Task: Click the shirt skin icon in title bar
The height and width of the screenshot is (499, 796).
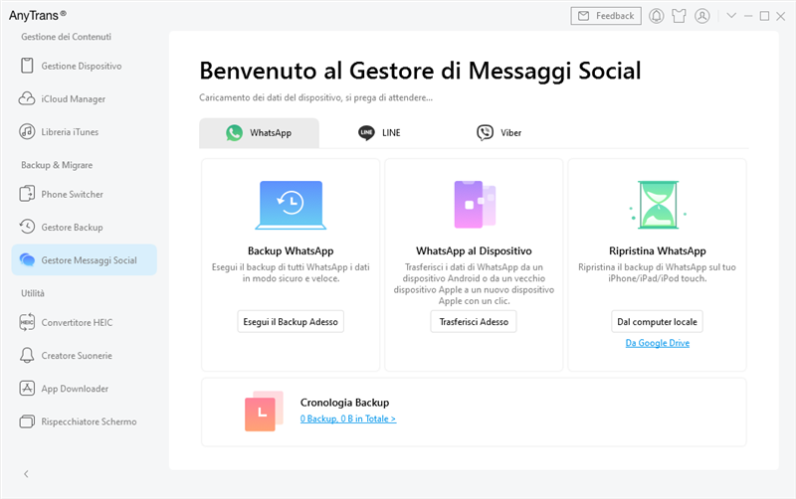Action: [679, 16]
